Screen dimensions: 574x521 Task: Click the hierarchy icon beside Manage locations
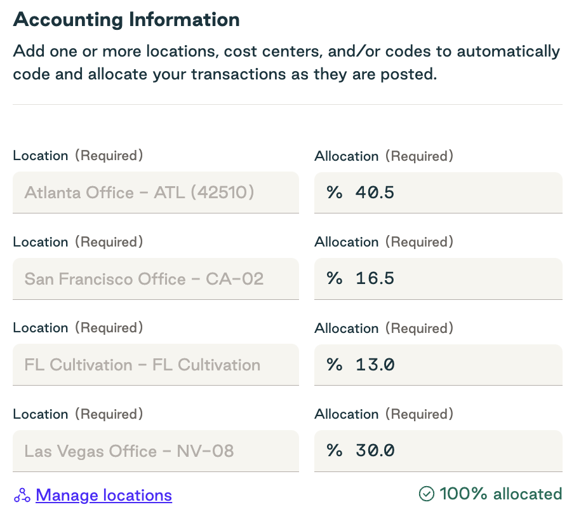[x=21, y=495]
